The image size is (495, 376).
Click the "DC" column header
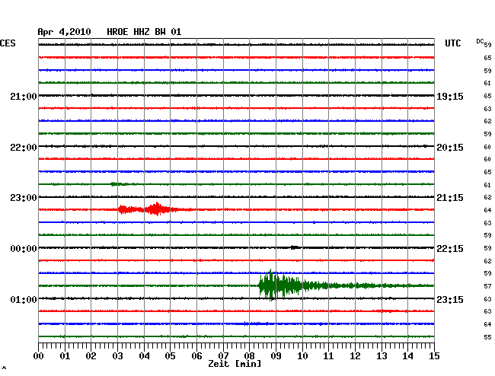pyautogui.click(x=480, y=41)
